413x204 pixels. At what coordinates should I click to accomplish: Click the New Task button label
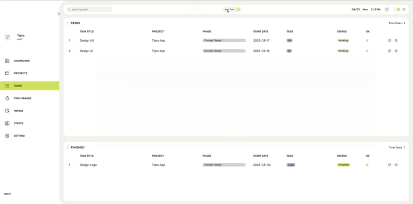(229, 9)
